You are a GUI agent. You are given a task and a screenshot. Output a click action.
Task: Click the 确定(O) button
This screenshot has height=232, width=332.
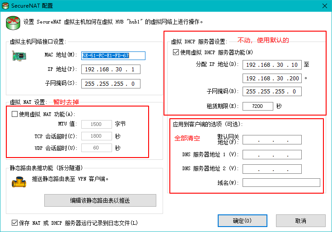pyautogui.click(x=242, y=221)
